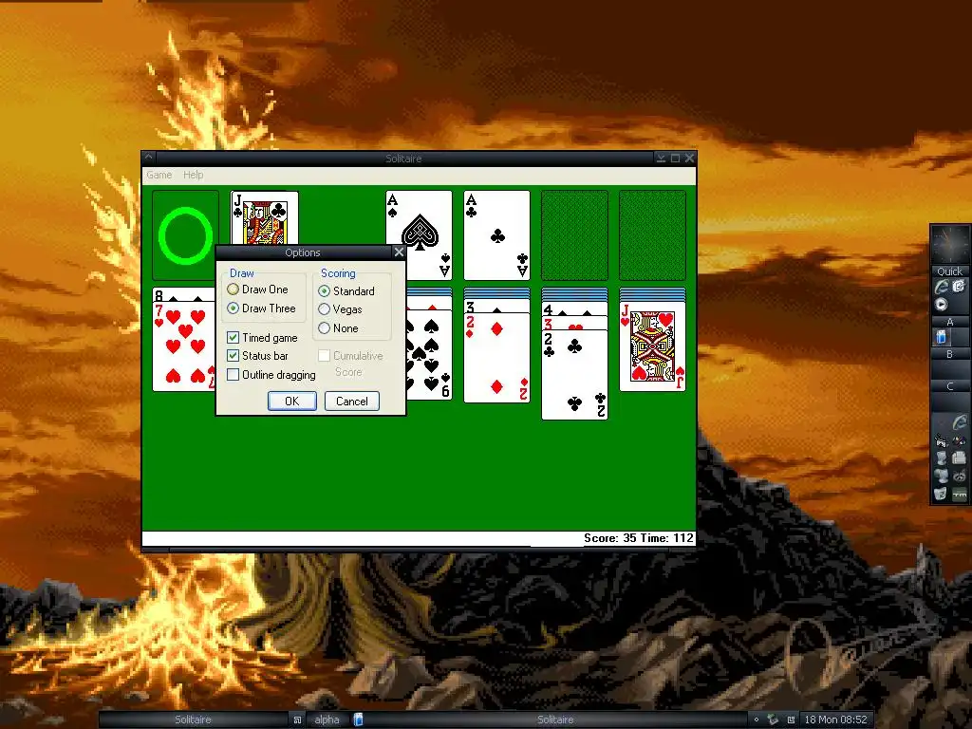Open the printer icon in side panel

click(959, 458)
